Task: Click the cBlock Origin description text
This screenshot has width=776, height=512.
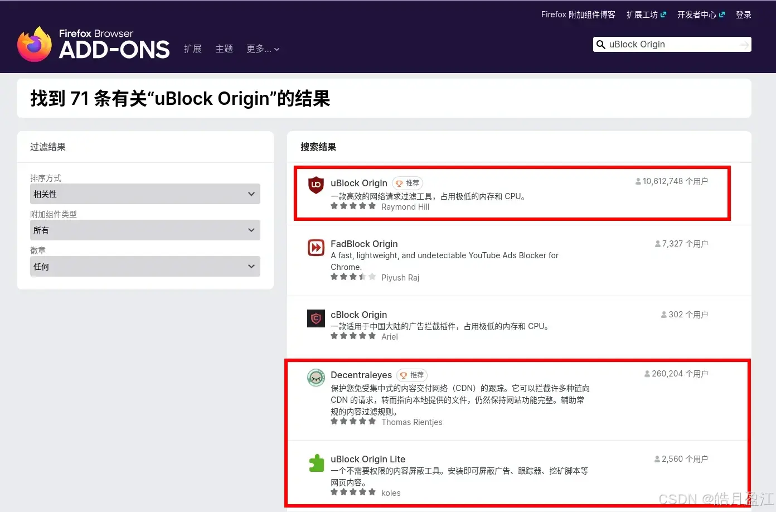Action: click(440, 326)
